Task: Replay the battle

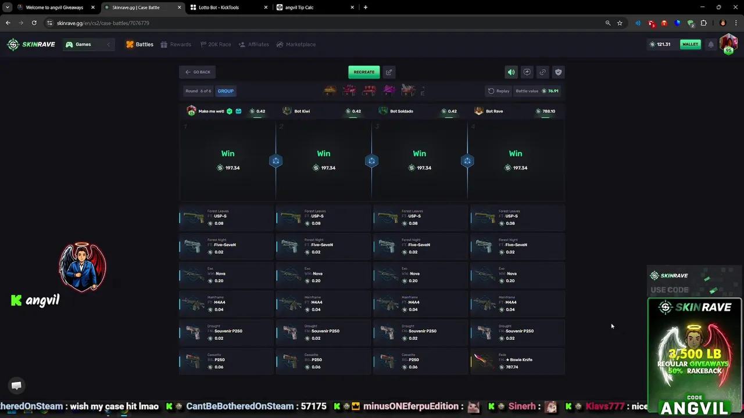Action: coord(499,91)
